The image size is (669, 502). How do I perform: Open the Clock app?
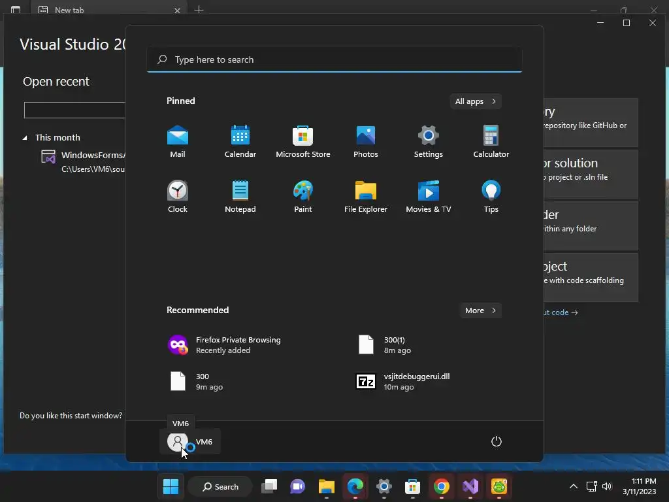click(178, 197)
